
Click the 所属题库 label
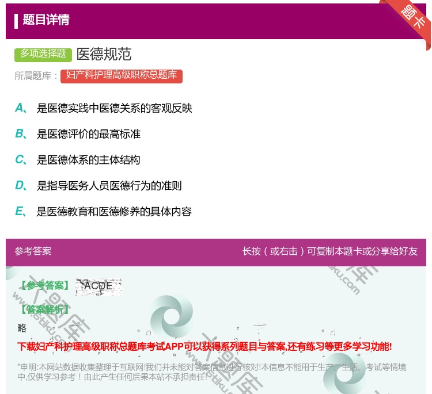pos(36,76)
